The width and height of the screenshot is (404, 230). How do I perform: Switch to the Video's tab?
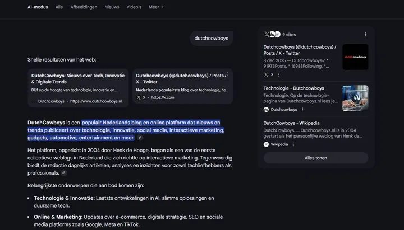pos(134,7)
